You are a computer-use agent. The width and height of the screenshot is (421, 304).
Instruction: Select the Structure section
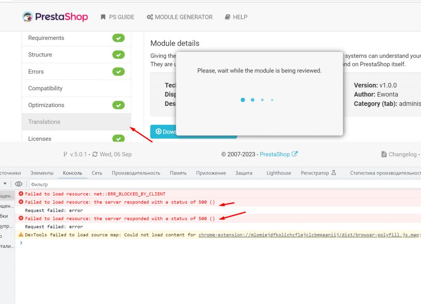point(76,55)
